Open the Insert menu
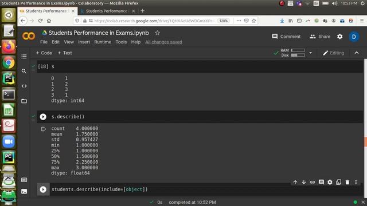 [x=84, y=42]
